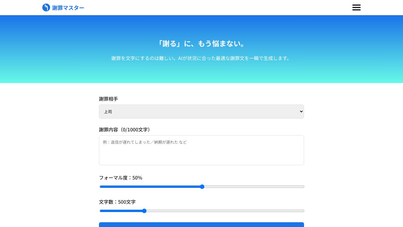The width and height of the screenshot is (403, 227).
Task: Click the 文字数：500文字 label
Action: (117, 202)
